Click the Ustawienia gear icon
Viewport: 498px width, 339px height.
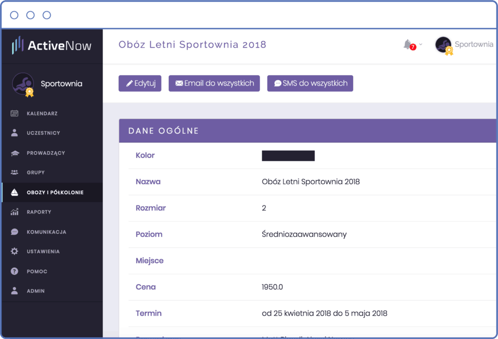pyautogui.click(x=14, y=251)
